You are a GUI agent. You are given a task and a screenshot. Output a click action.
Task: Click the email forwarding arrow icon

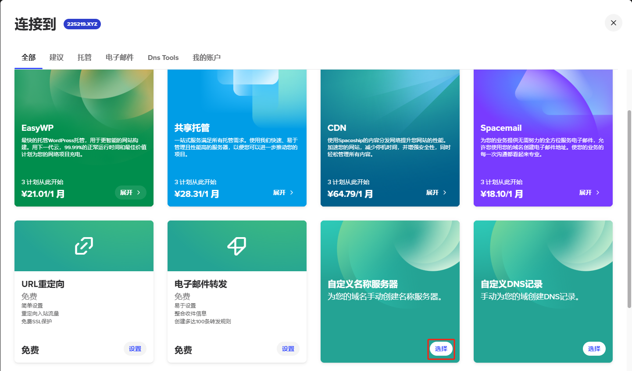237,246
